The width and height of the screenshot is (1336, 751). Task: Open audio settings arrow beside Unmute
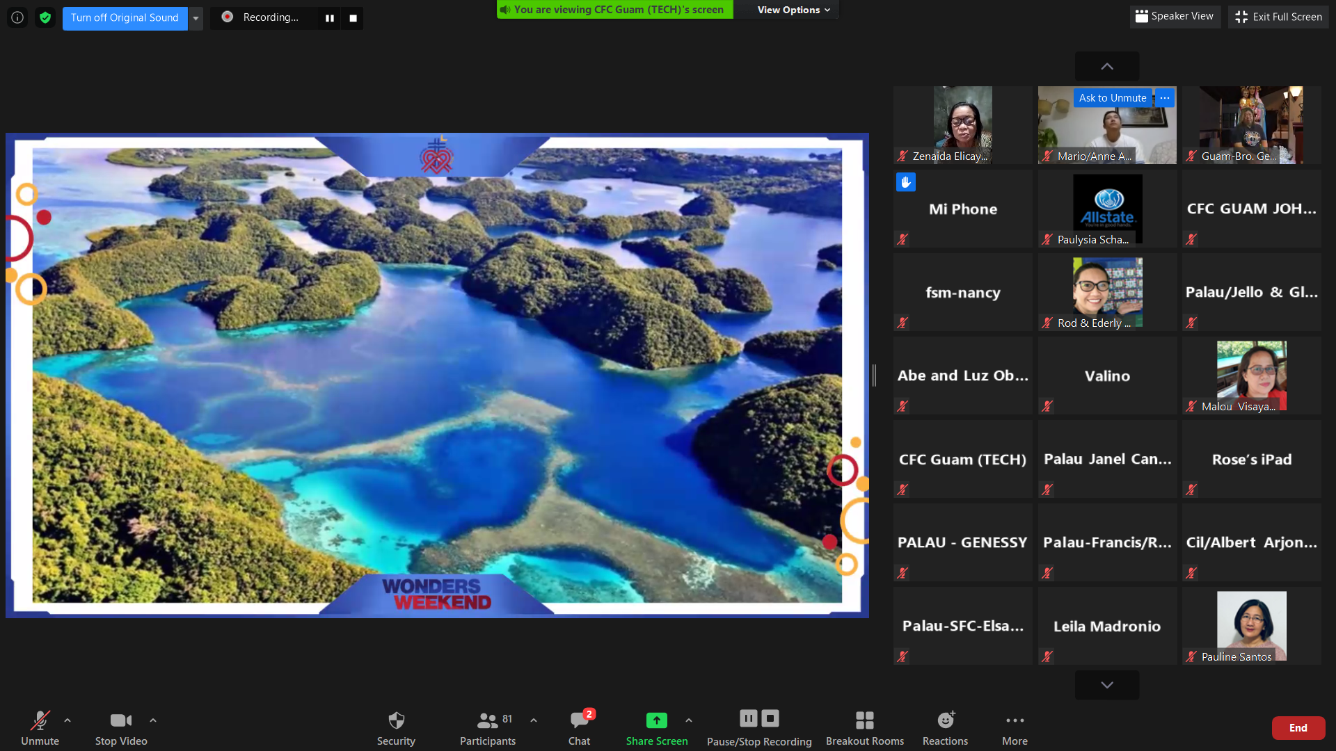click(x=67, y=720)
